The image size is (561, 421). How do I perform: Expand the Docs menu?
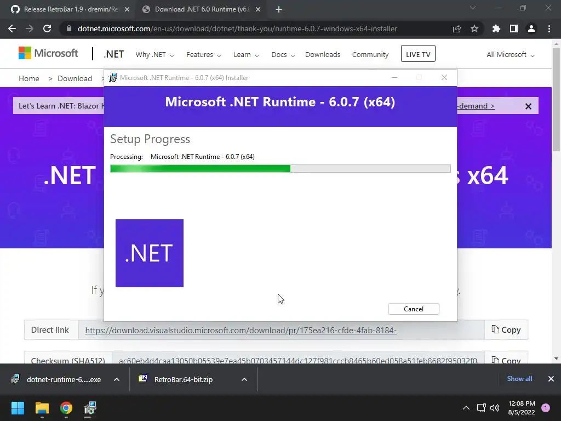tap(283, 55)
